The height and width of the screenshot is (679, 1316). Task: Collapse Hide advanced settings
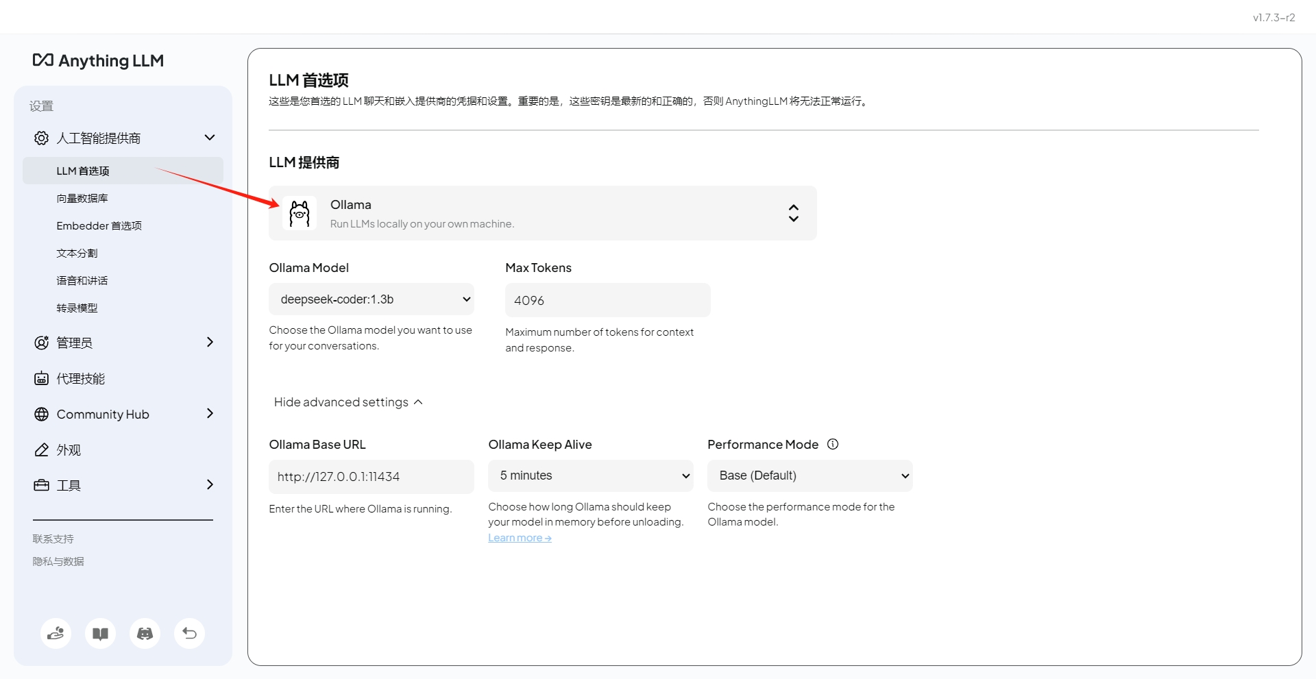pos(348,402)
